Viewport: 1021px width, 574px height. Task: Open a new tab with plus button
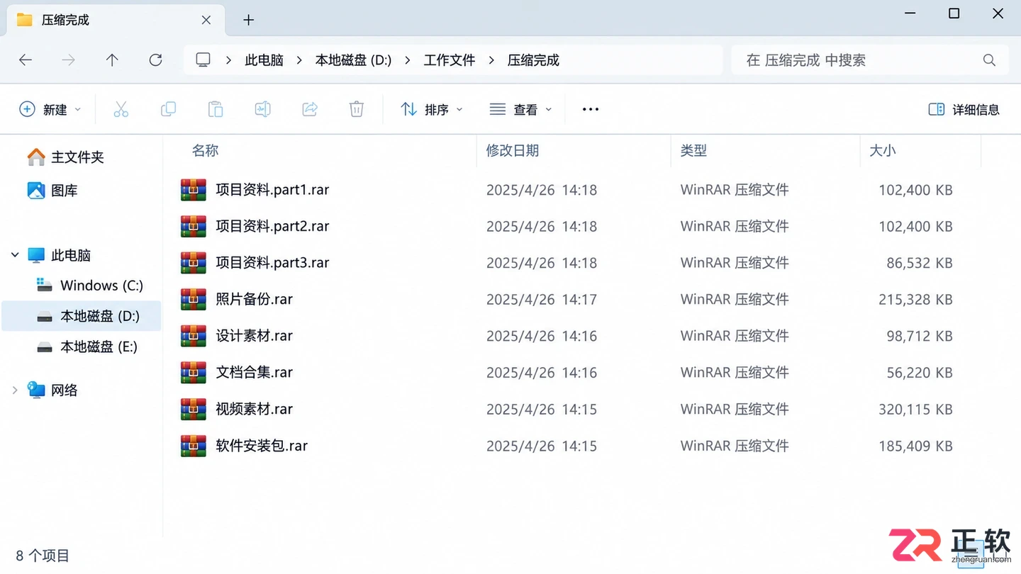[248, 20]
